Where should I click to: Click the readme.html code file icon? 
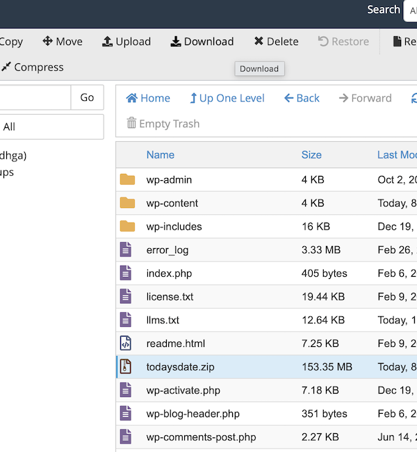[126, 344]
